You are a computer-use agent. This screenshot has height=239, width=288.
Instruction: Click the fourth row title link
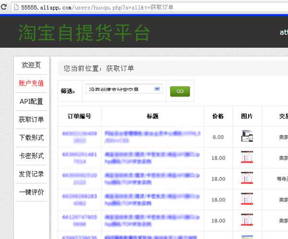click(x=152, y=200)
